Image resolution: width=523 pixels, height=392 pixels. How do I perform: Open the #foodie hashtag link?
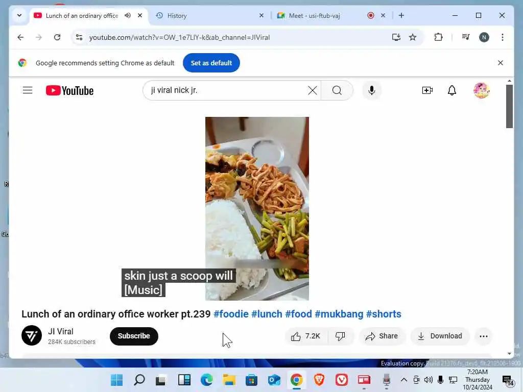tap(231, 314)
